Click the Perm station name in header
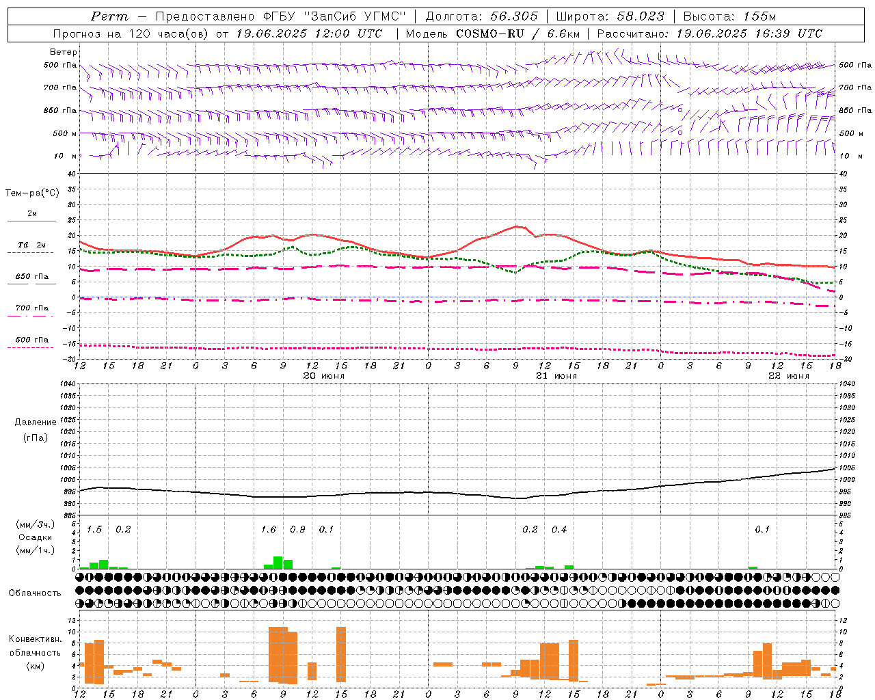 click(109, 16)
